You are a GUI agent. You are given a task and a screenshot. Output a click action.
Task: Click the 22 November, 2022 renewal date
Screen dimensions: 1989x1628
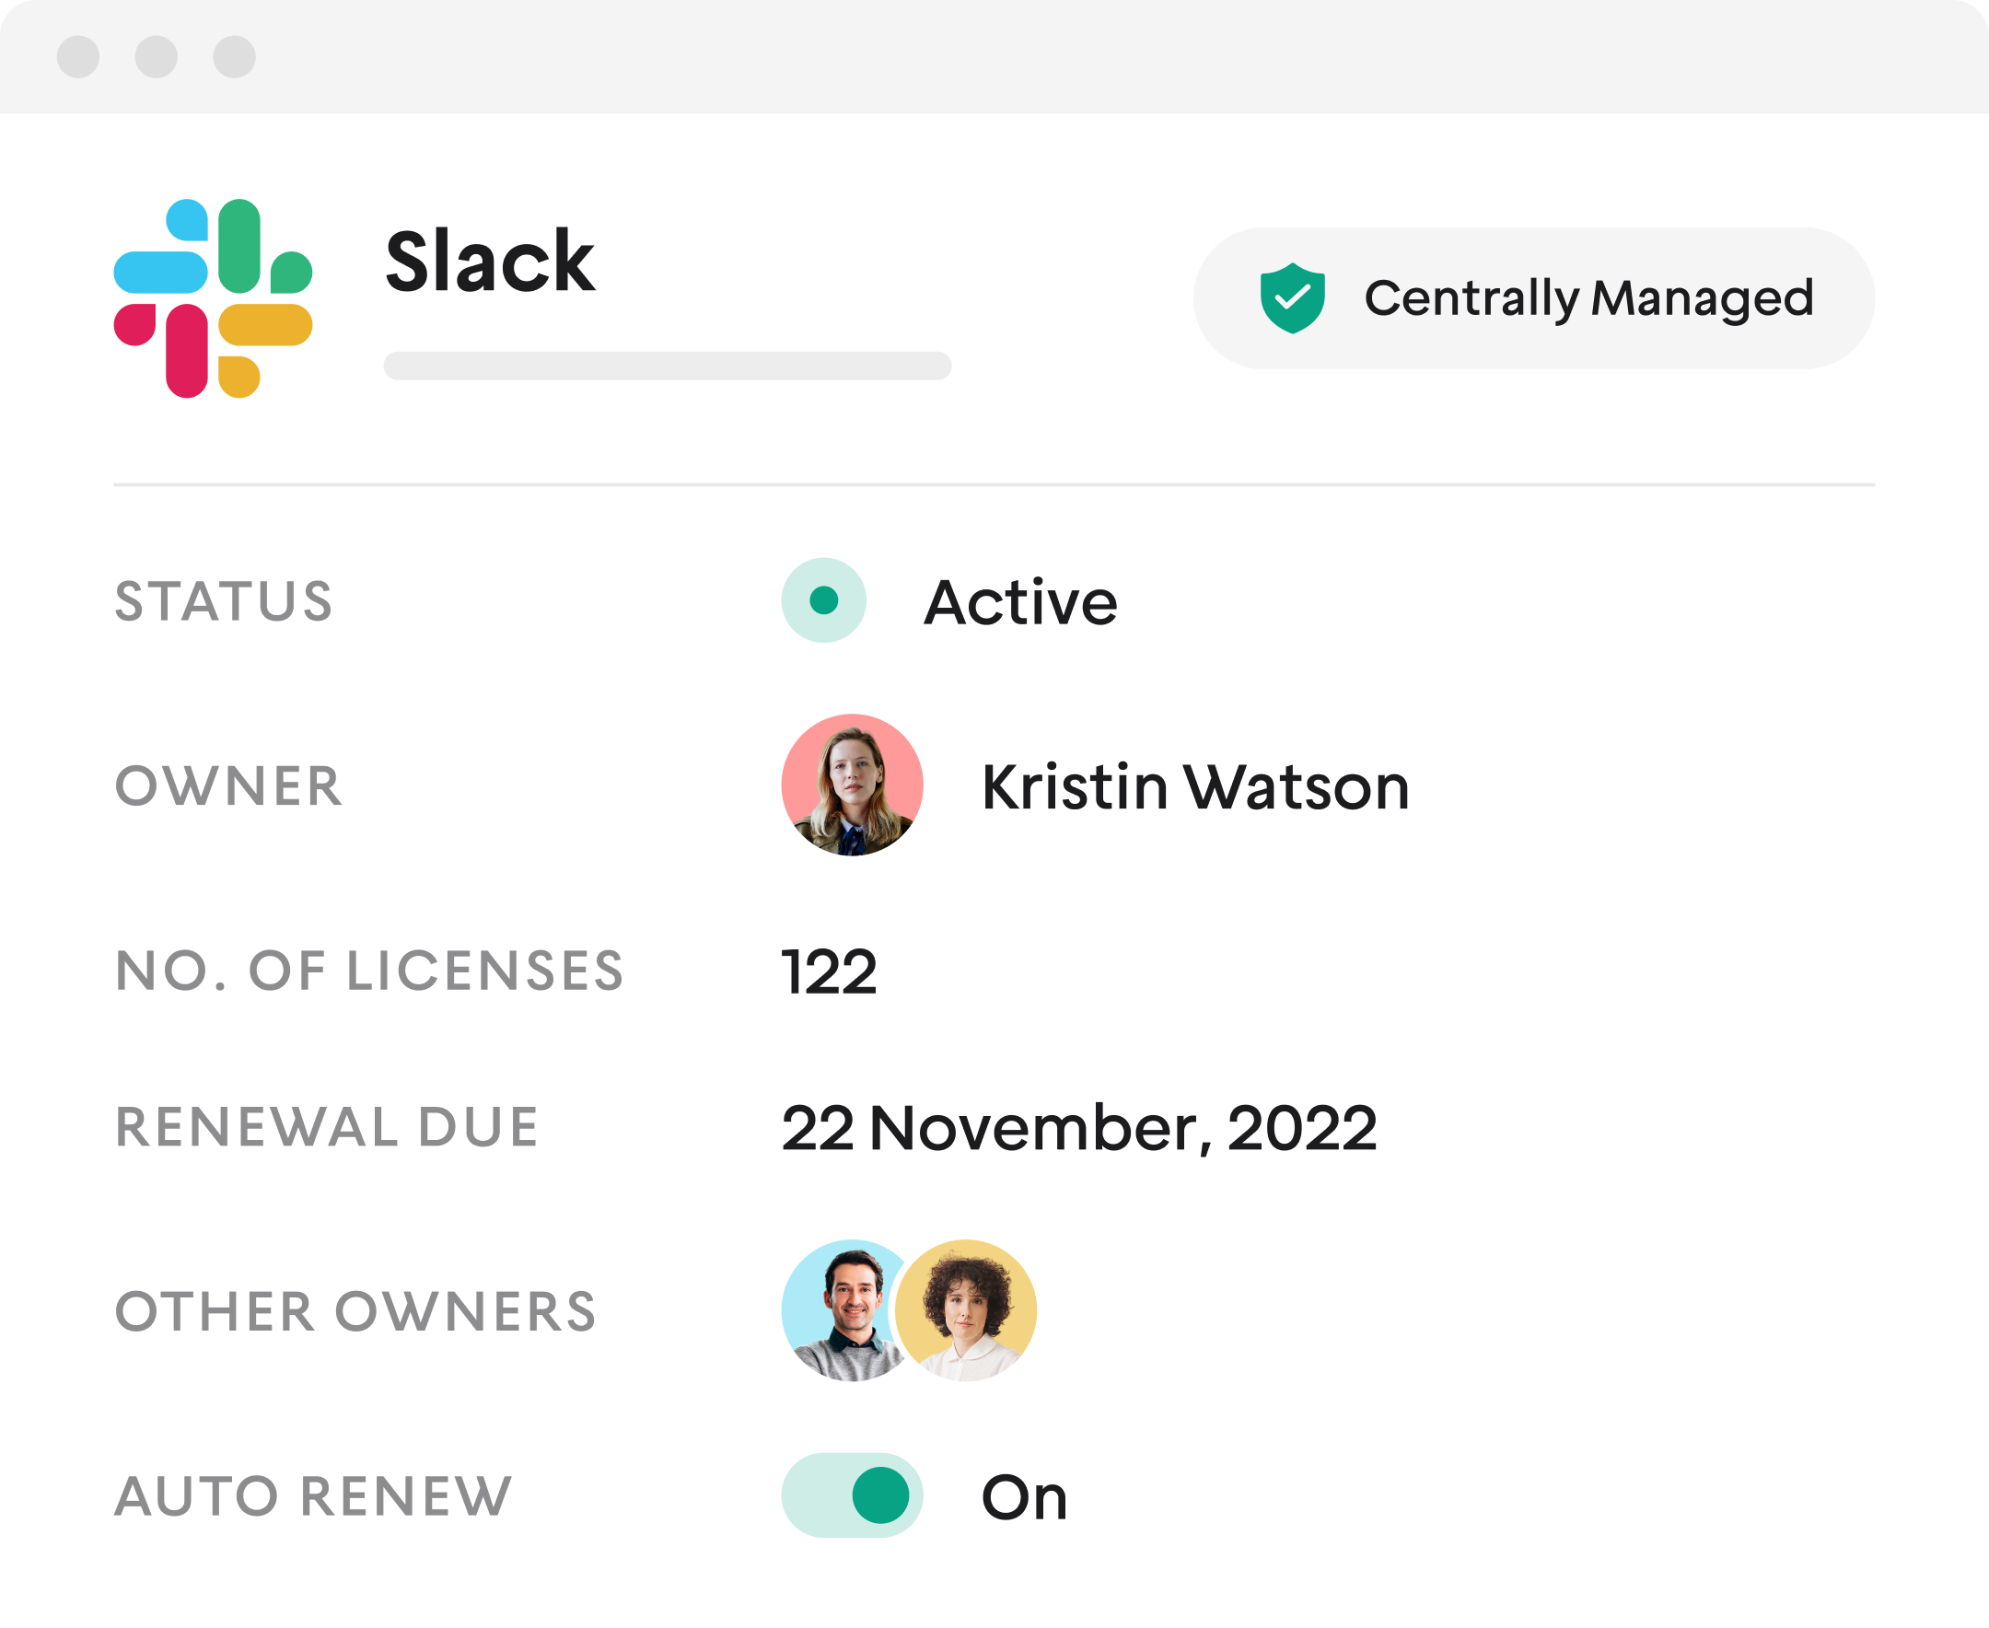click(x=1078, y=1127)
